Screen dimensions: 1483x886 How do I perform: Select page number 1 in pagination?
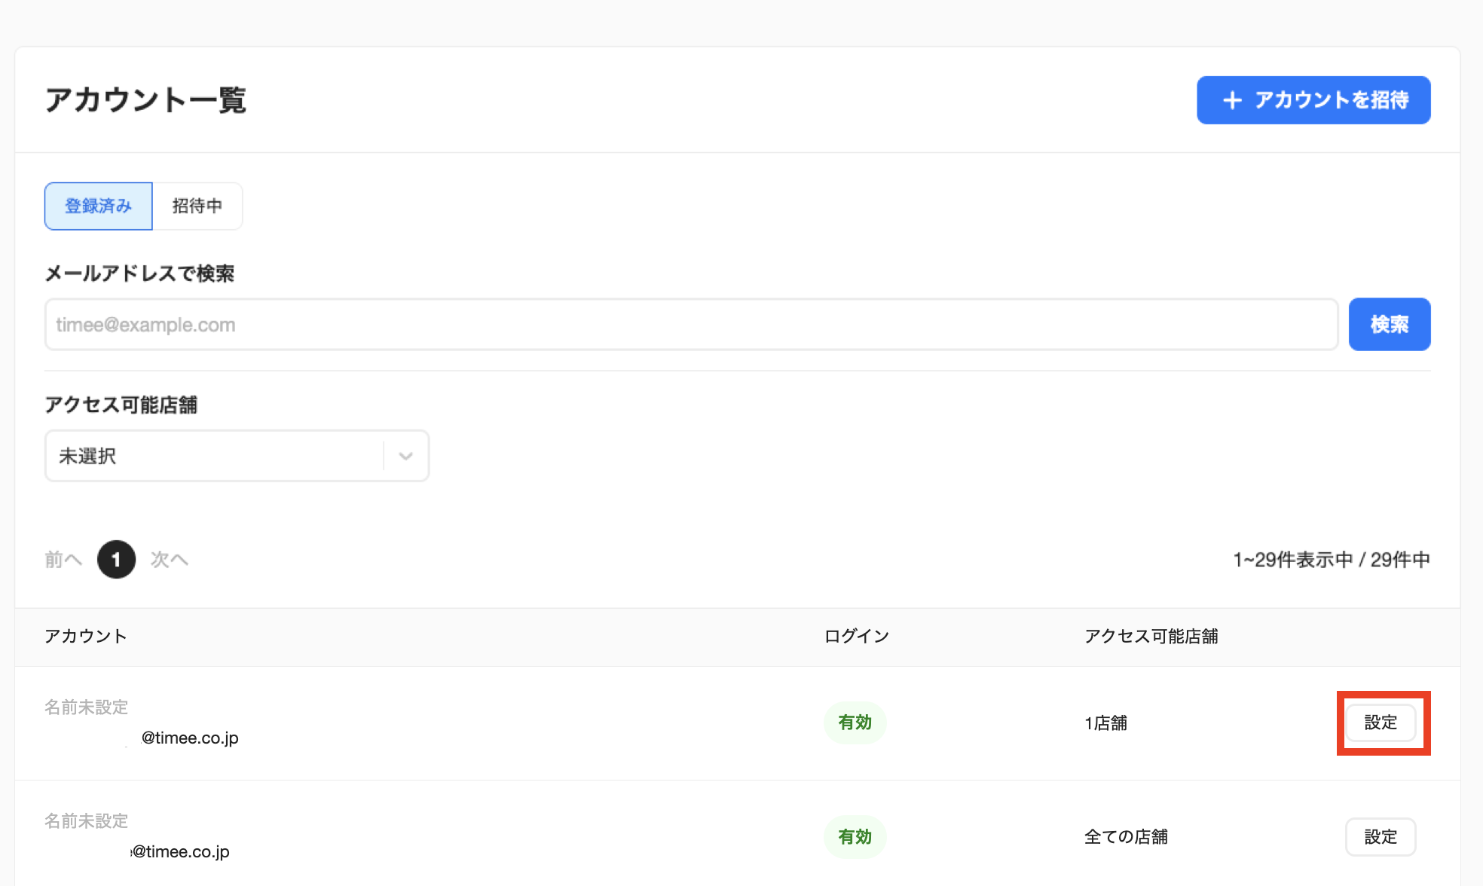click(116, 560)
